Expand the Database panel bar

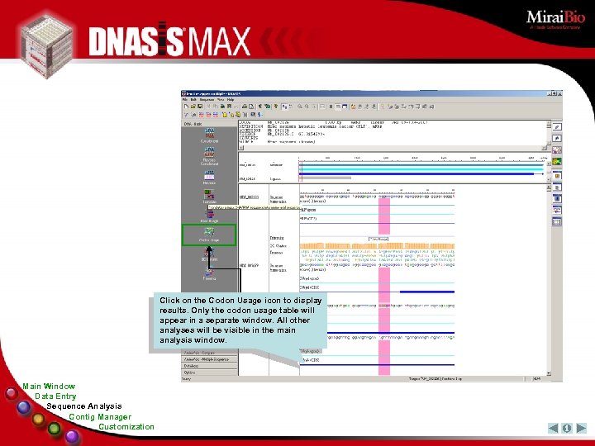(x=210, y=366)
